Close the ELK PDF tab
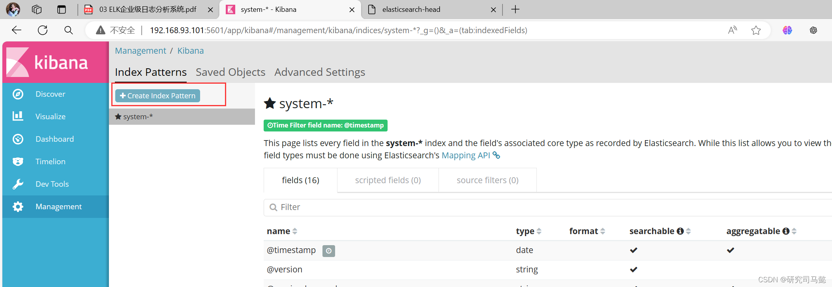 click(x=210, y=9)
